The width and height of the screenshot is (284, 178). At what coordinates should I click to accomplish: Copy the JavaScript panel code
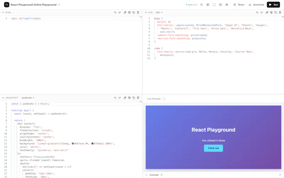(134, 98)
